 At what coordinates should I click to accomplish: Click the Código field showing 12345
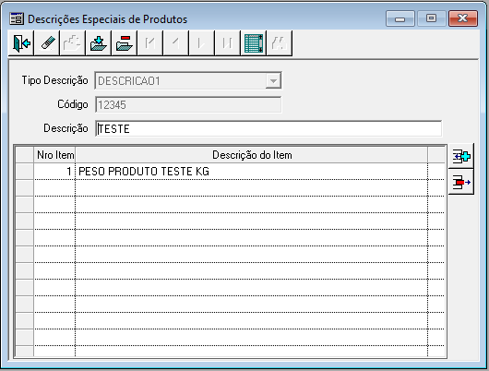click(188, 105)
